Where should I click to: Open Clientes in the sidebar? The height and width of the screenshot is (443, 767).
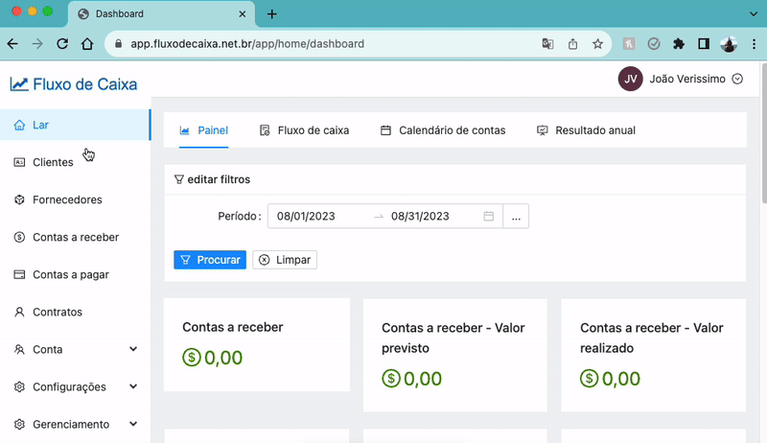point(75,162)
